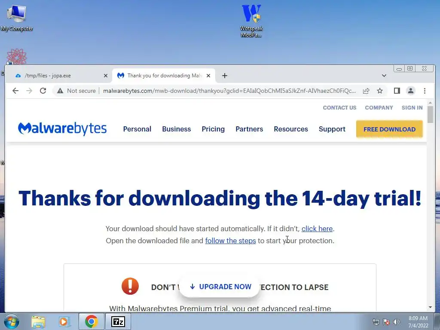Click the SIGN IN link
Image resolution: width=440 pixels, height=330 pixels.
pos(412,108)
